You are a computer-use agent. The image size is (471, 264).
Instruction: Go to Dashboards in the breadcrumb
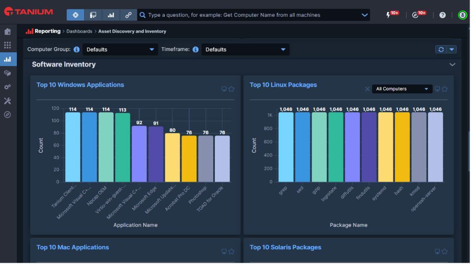(79, 31)
